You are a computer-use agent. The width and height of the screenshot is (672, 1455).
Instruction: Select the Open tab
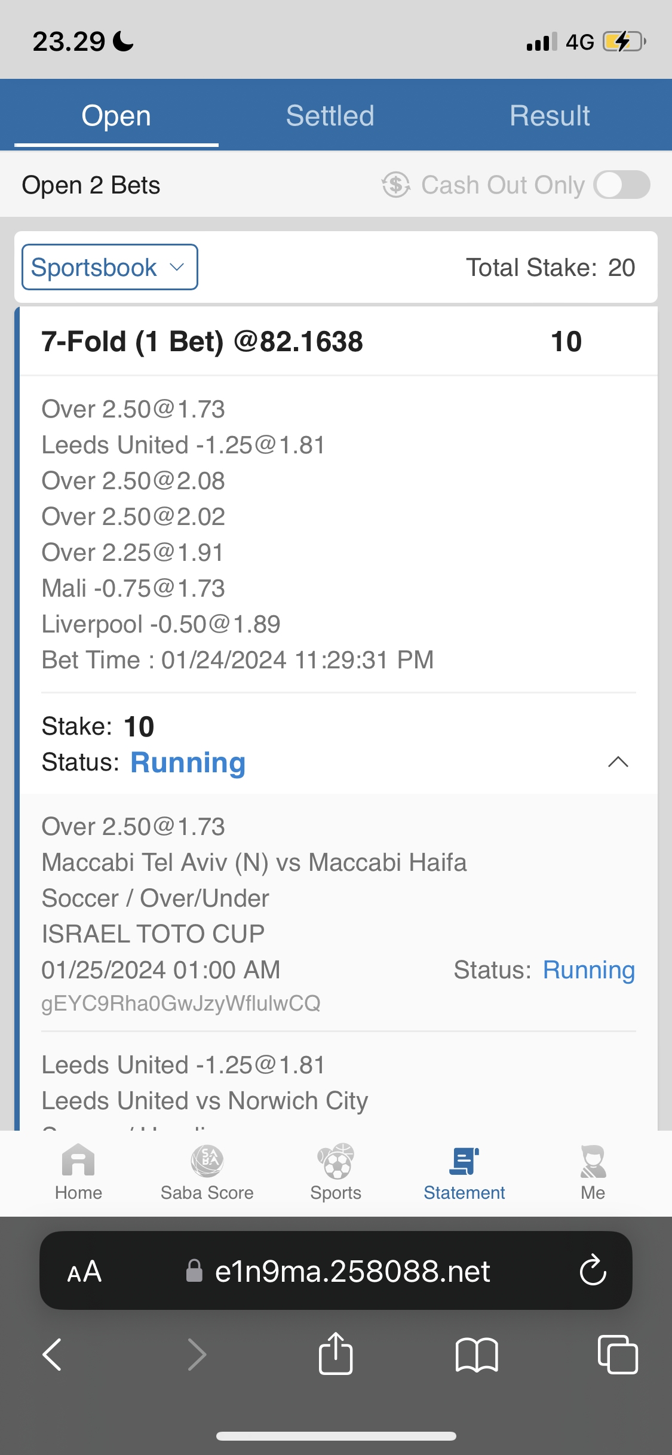[x=116, y=115]
